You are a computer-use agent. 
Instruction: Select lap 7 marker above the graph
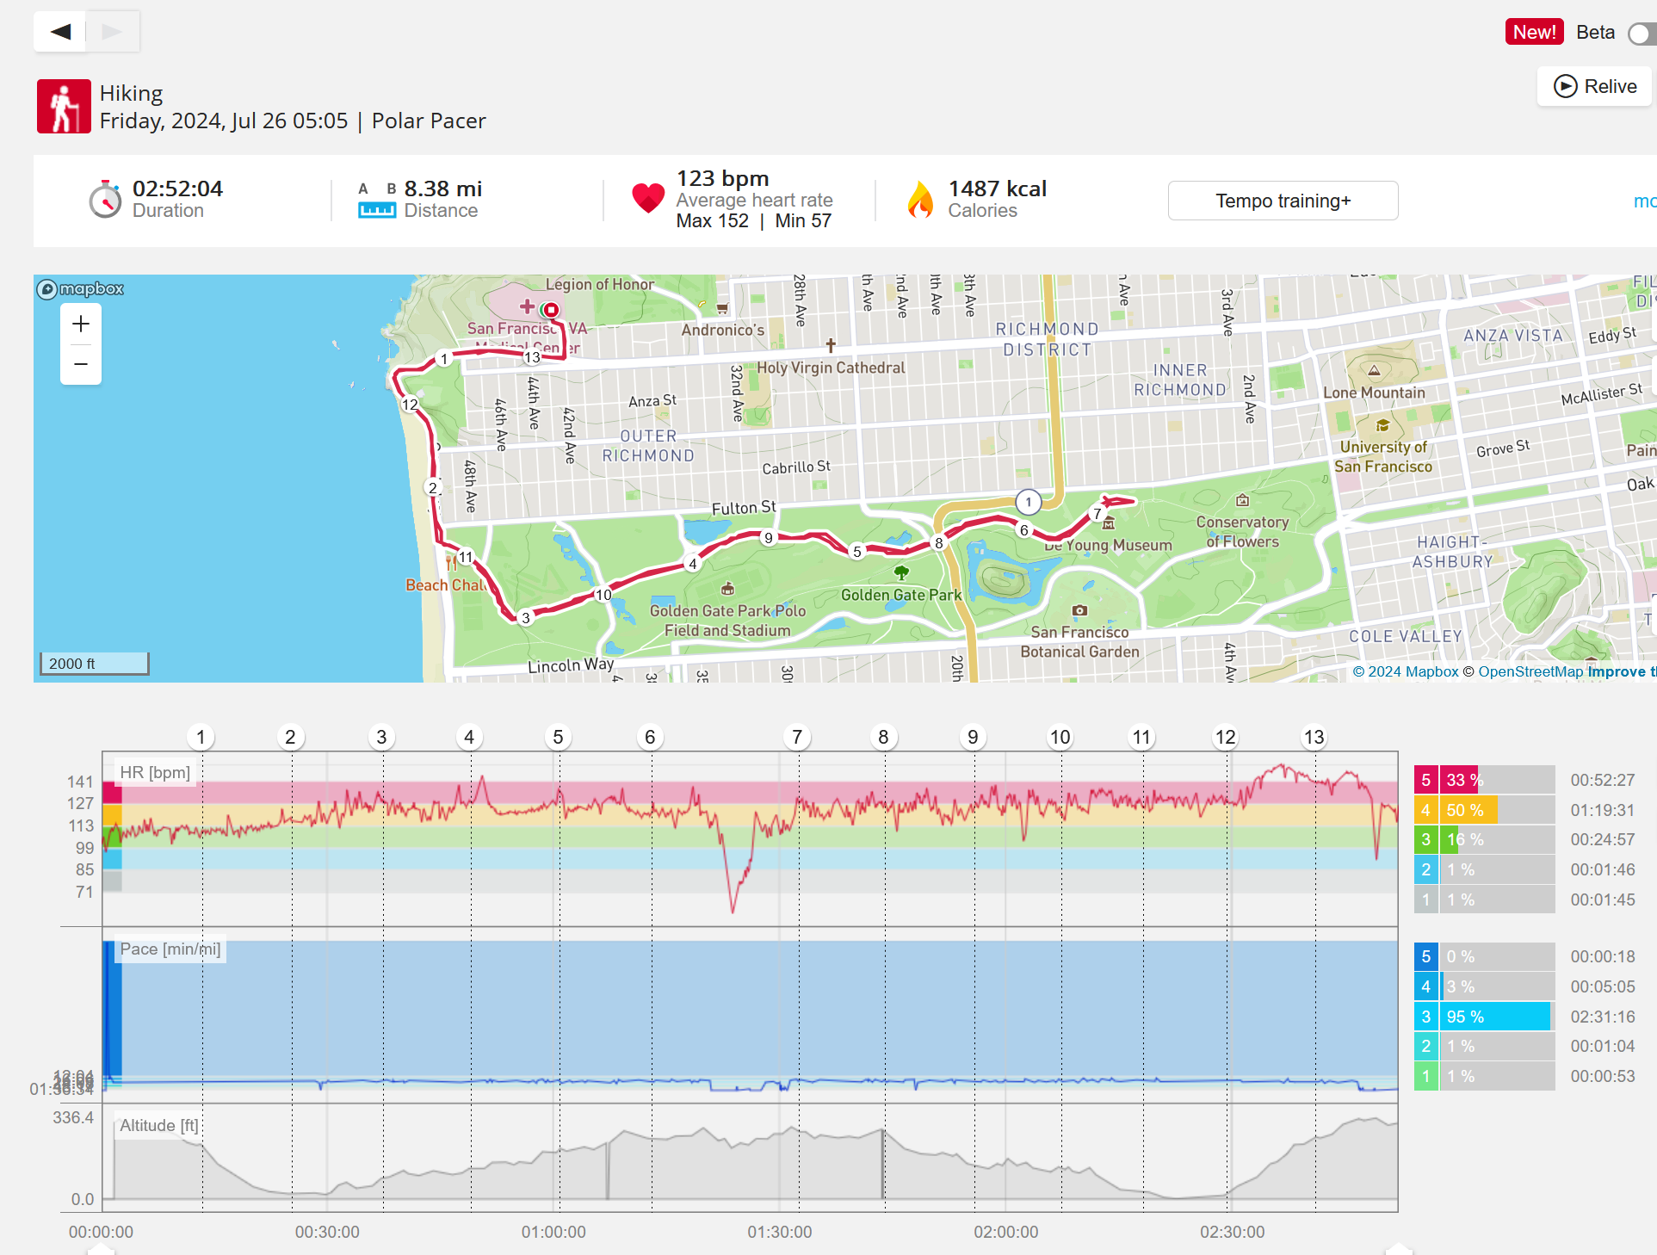797,737
